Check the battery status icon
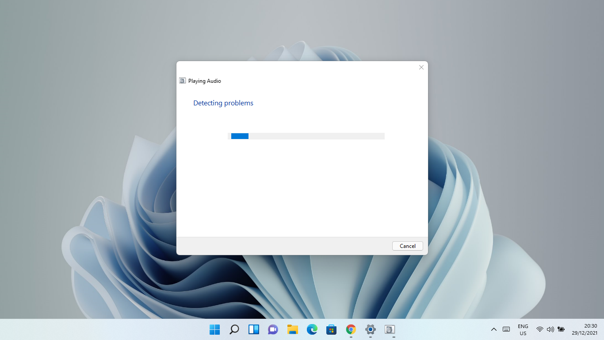 (561, 329)
